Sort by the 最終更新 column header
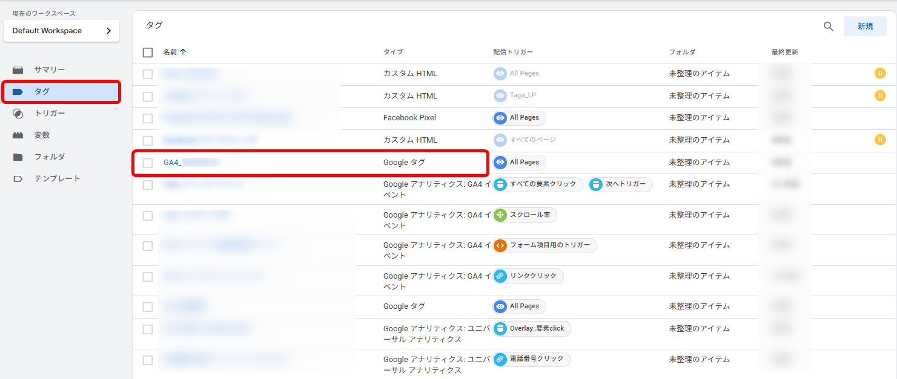The width and height of the screenshot is (897, 379). tap(785, 53)
